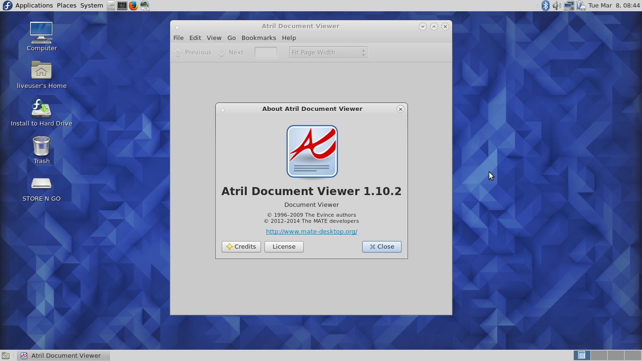
Task: Click the Bluetooth tray icon
Action: click(x=545, y=6)
